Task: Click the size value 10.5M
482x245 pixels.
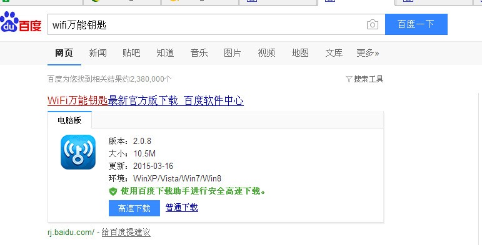Action: click(x=144, y=153)
